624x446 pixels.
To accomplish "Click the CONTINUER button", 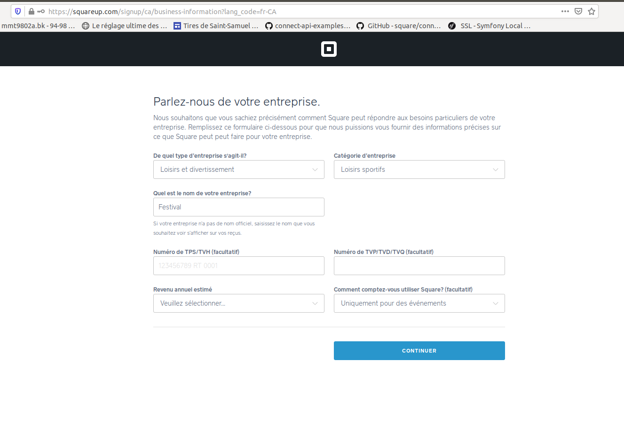I will [x=419, y=351].
